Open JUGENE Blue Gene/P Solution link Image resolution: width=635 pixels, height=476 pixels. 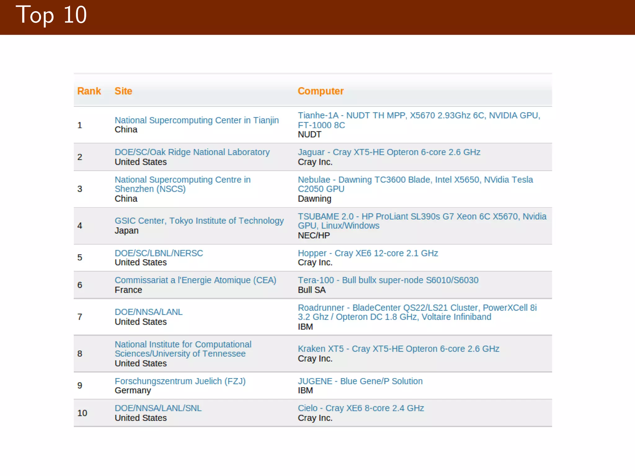point(360,381)
